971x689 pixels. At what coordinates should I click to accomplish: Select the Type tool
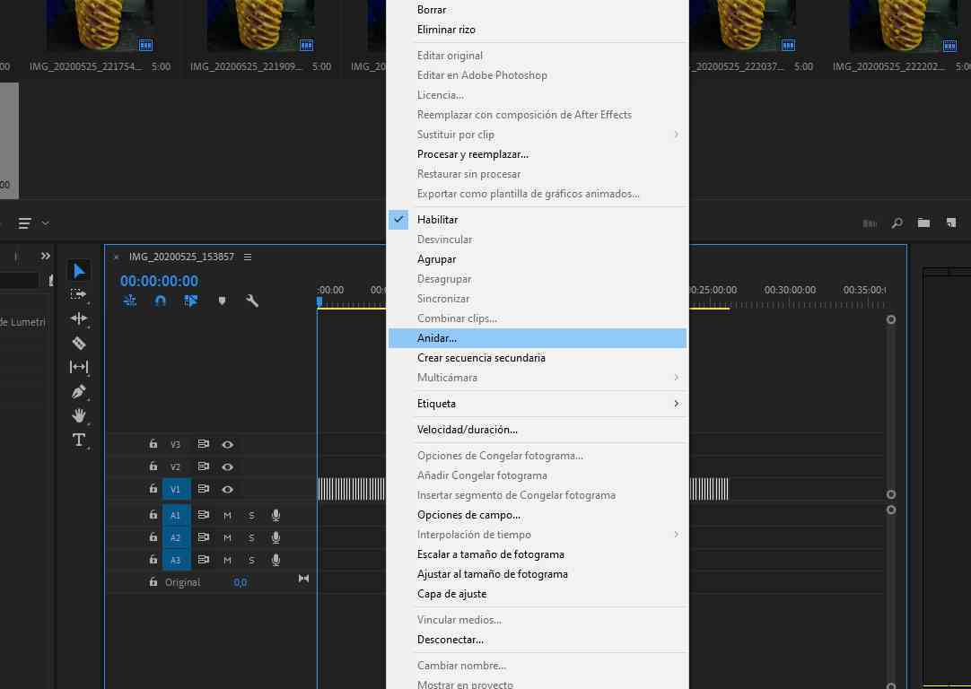[x=79, y=440]
